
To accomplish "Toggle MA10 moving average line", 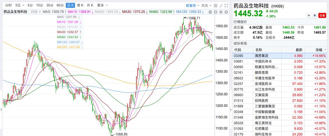I will click(81, 12).
